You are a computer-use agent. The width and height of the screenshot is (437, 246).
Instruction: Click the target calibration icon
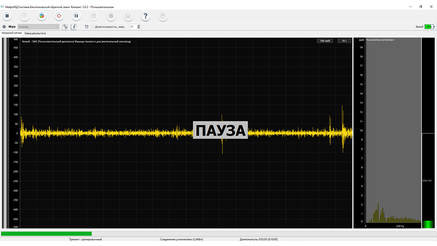(24, 16)
